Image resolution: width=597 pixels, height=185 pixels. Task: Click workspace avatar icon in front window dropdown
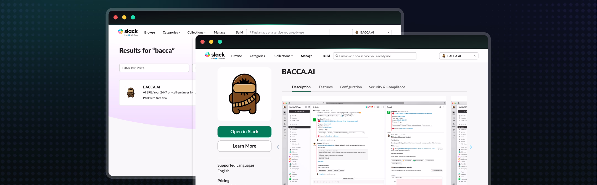[444, 56]
